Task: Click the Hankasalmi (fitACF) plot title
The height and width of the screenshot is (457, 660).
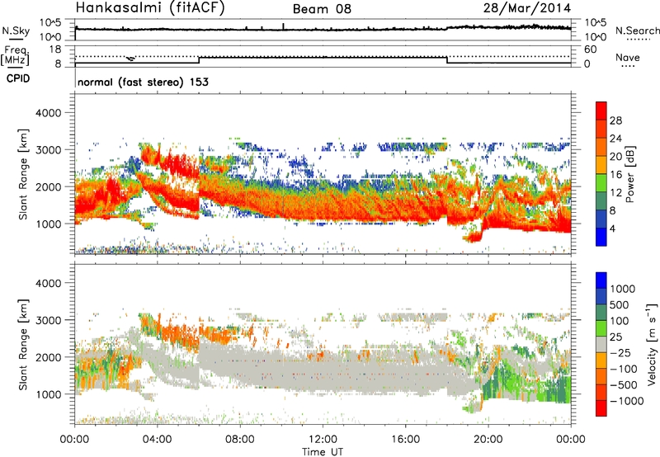Action: point(151,8)
